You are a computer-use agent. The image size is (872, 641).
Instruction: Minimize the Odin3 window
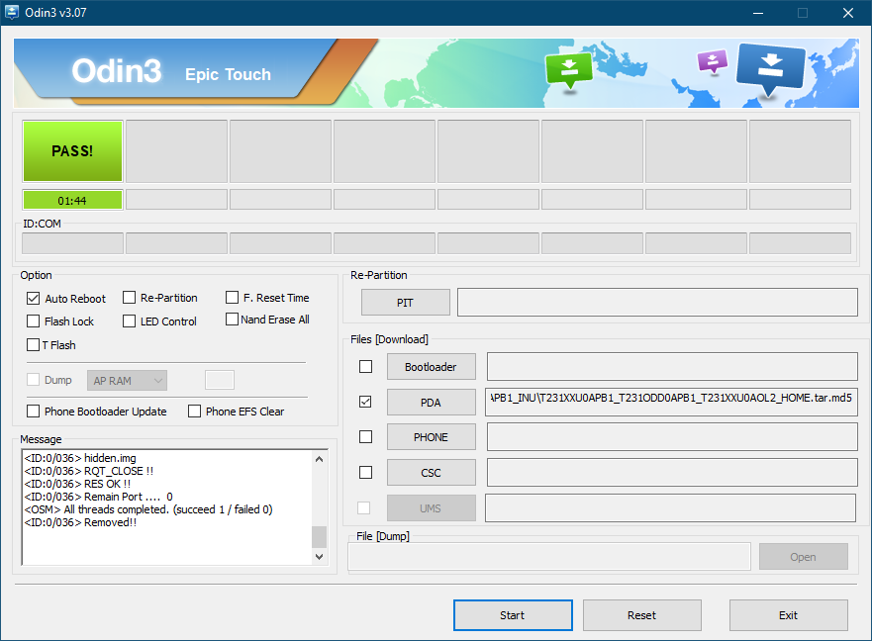pos(758,12)
